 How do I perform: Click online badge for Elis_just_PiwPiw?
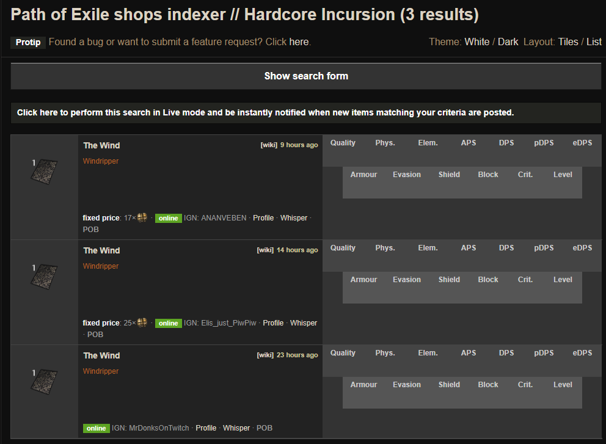point(169,324)
